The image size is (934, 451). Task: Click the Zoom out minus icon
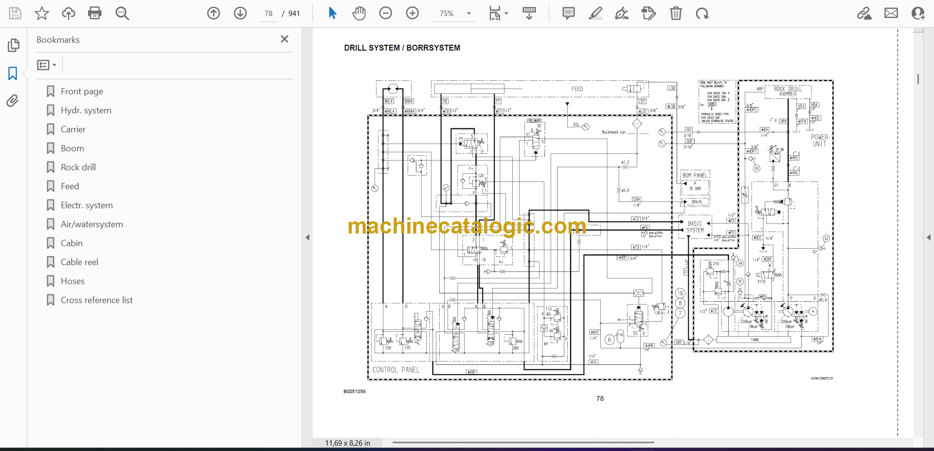[386, 13]
